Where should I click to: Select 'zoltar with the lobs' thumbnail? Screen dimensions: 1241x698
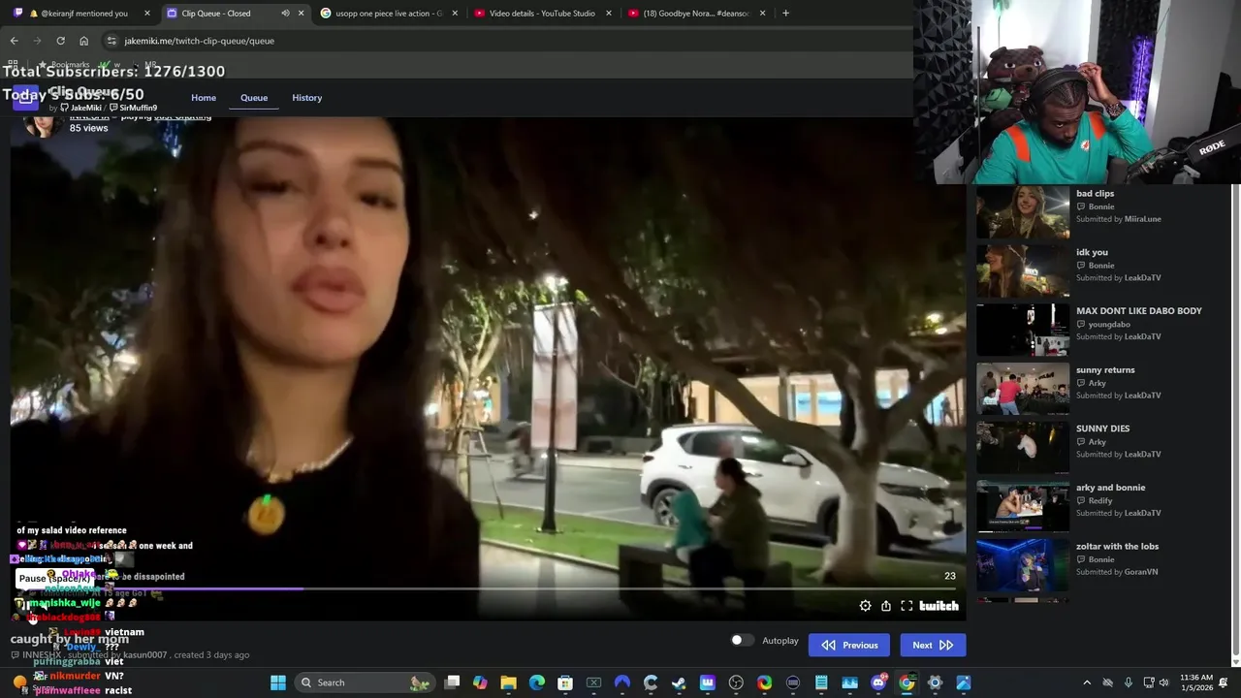click(x=1023, y=565)
